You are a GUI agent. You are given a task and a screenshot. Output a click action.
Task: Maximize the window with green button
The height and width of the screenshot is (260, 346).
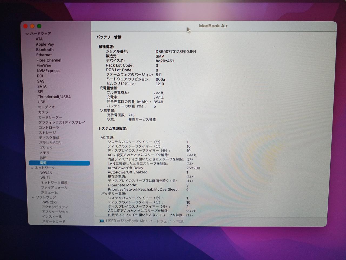39,26
